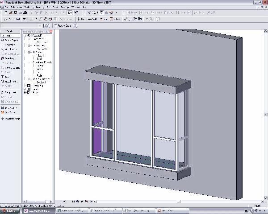Screen dimensions: 268x214
Task: Select the Right elevation view
Action: pos(39,76)
